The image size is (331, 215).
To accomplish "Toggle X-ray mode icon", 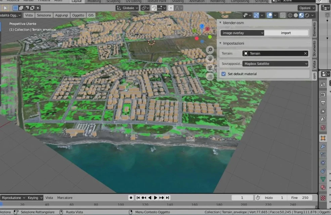I will [x=283, y=15].
